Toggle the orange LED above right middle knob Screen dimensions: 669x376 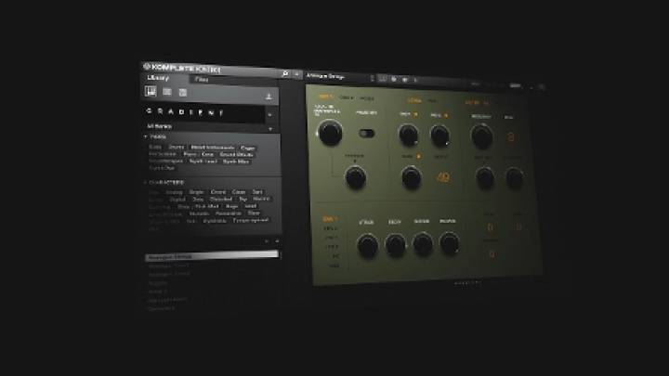(446, 115)
